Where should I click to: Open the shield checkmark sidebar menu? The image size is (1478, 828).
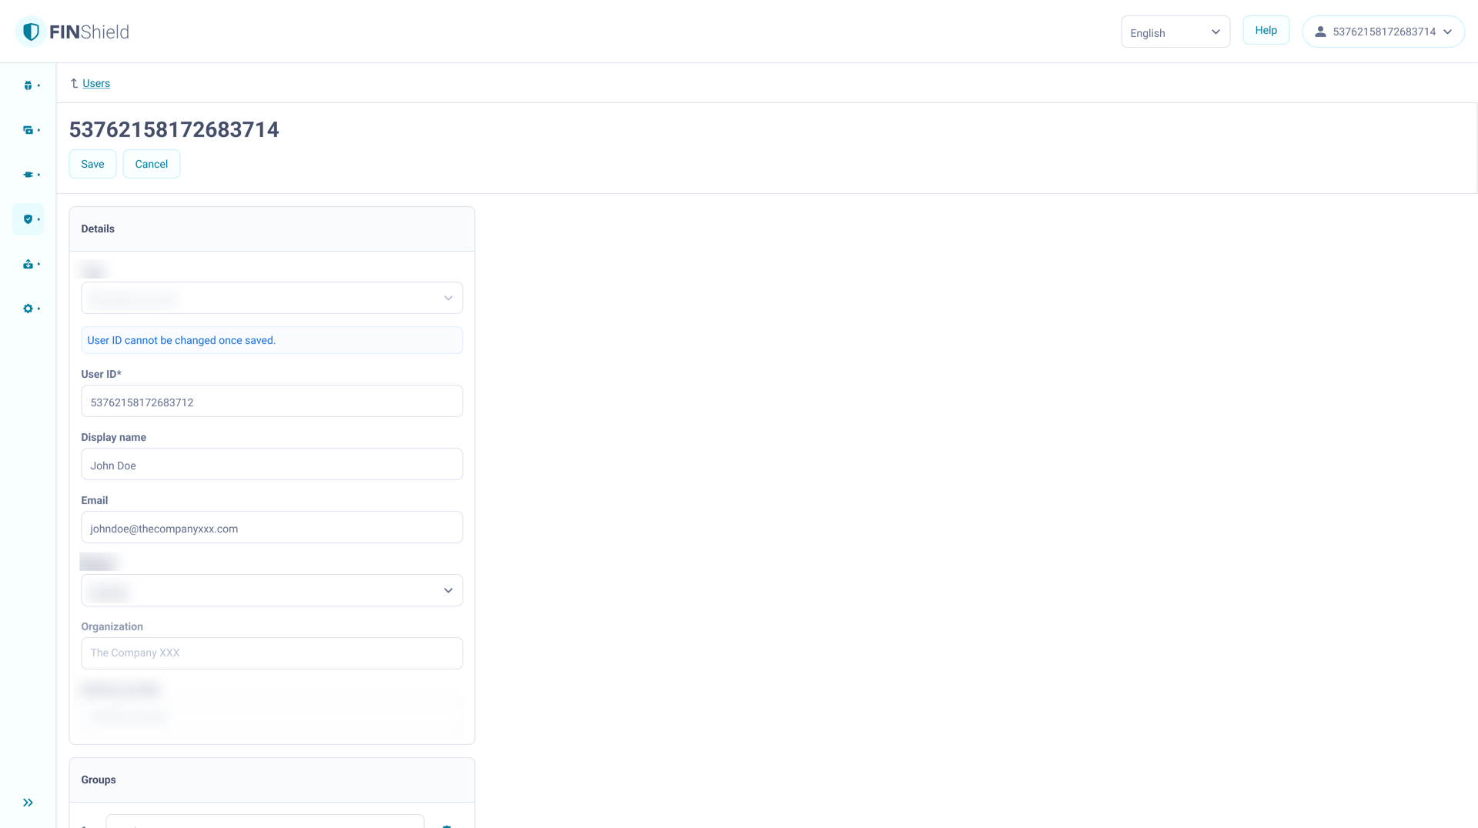click(x=28, y=219)
